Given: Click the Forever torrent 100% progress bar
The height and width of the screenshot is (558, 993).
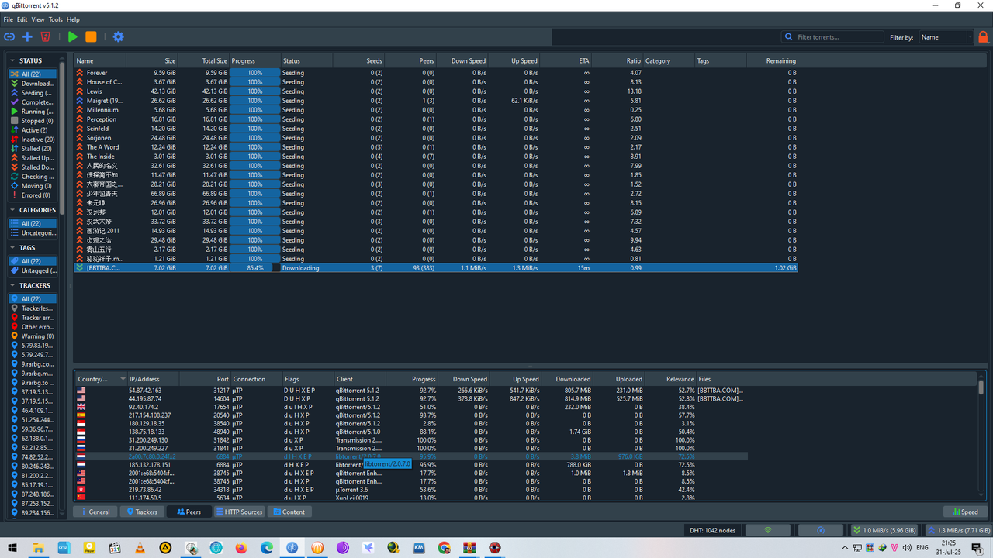Looking at the screenshot, I should point(254,73).
